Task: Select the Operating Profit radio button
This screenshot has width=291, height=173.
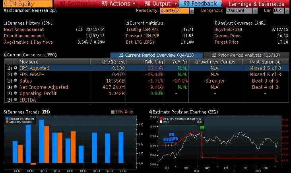Action: [16, 93]
